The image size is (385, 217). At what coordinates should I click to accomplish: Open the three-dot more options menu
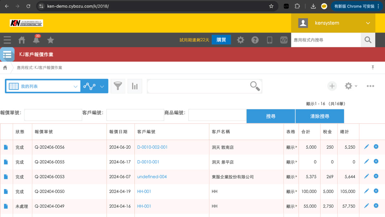coord(370,86)
